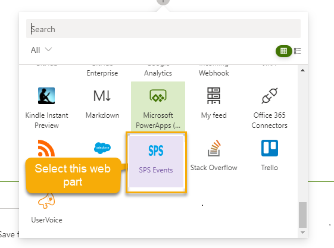Open the All category filter dropdown
The height and width of the screenshot is (248, 334).
coord(41,50)
